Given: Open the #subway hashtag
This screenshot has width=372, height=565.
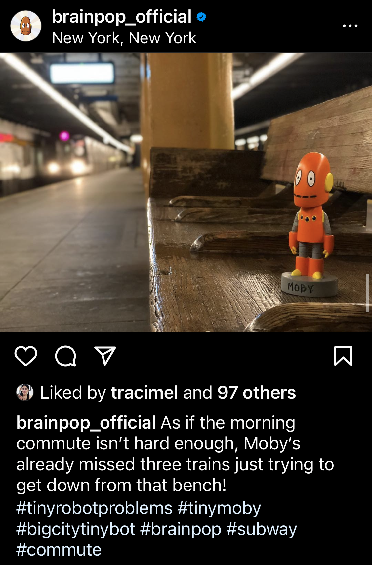Looking at the screenshot, I should pos(262,529).
